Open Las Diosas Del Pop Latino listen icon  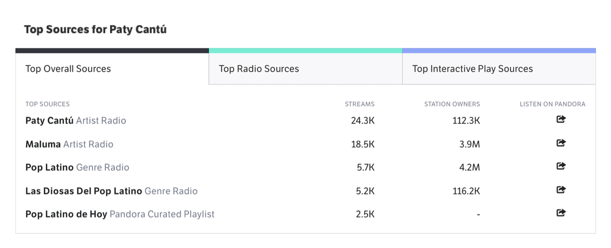pyautogui.click(x=561, y=190)
